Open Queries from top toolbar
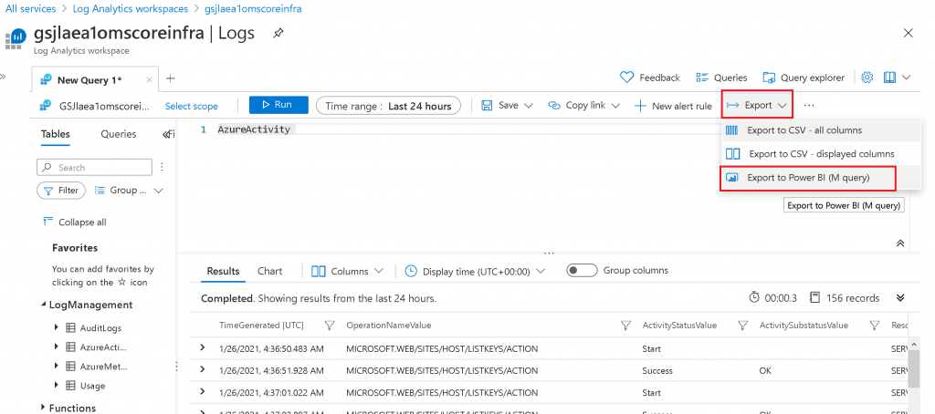 tap(721, 78)
